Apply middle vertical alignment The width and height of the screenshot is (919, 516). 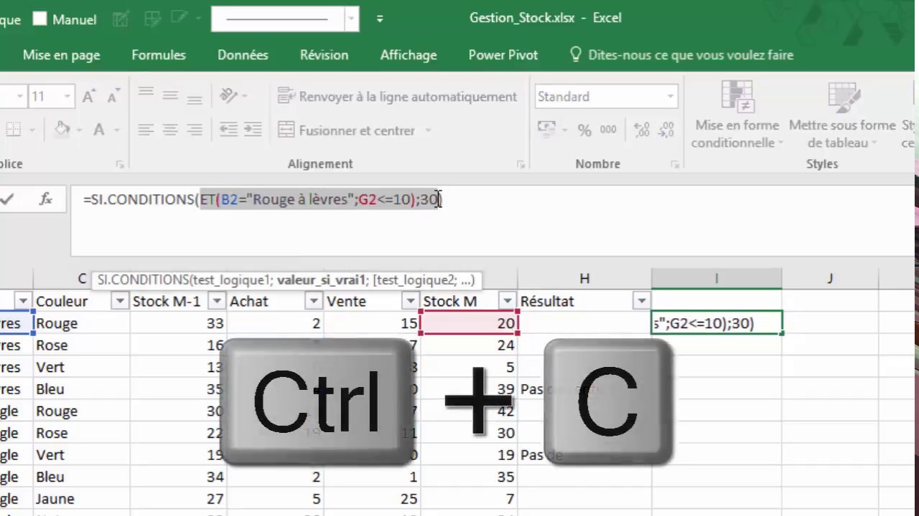coord(170,95)
